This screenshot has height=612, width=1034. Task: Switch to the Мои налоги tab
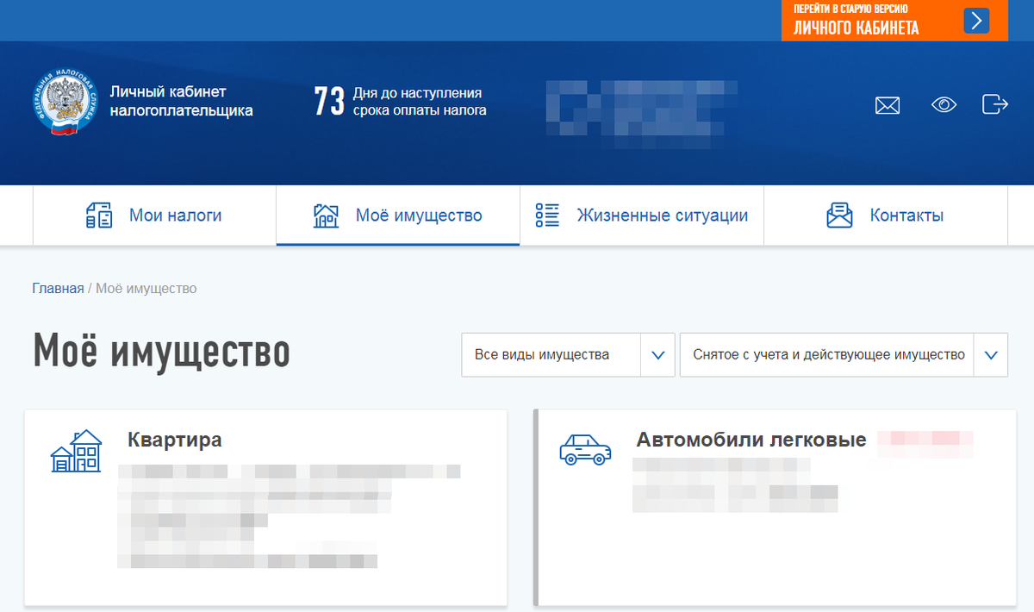coord(153,215)
